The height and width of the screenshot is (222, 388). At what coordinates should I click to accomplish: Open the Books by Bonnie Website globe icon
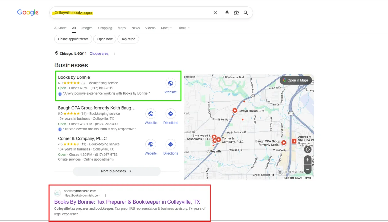pos(170,83)
